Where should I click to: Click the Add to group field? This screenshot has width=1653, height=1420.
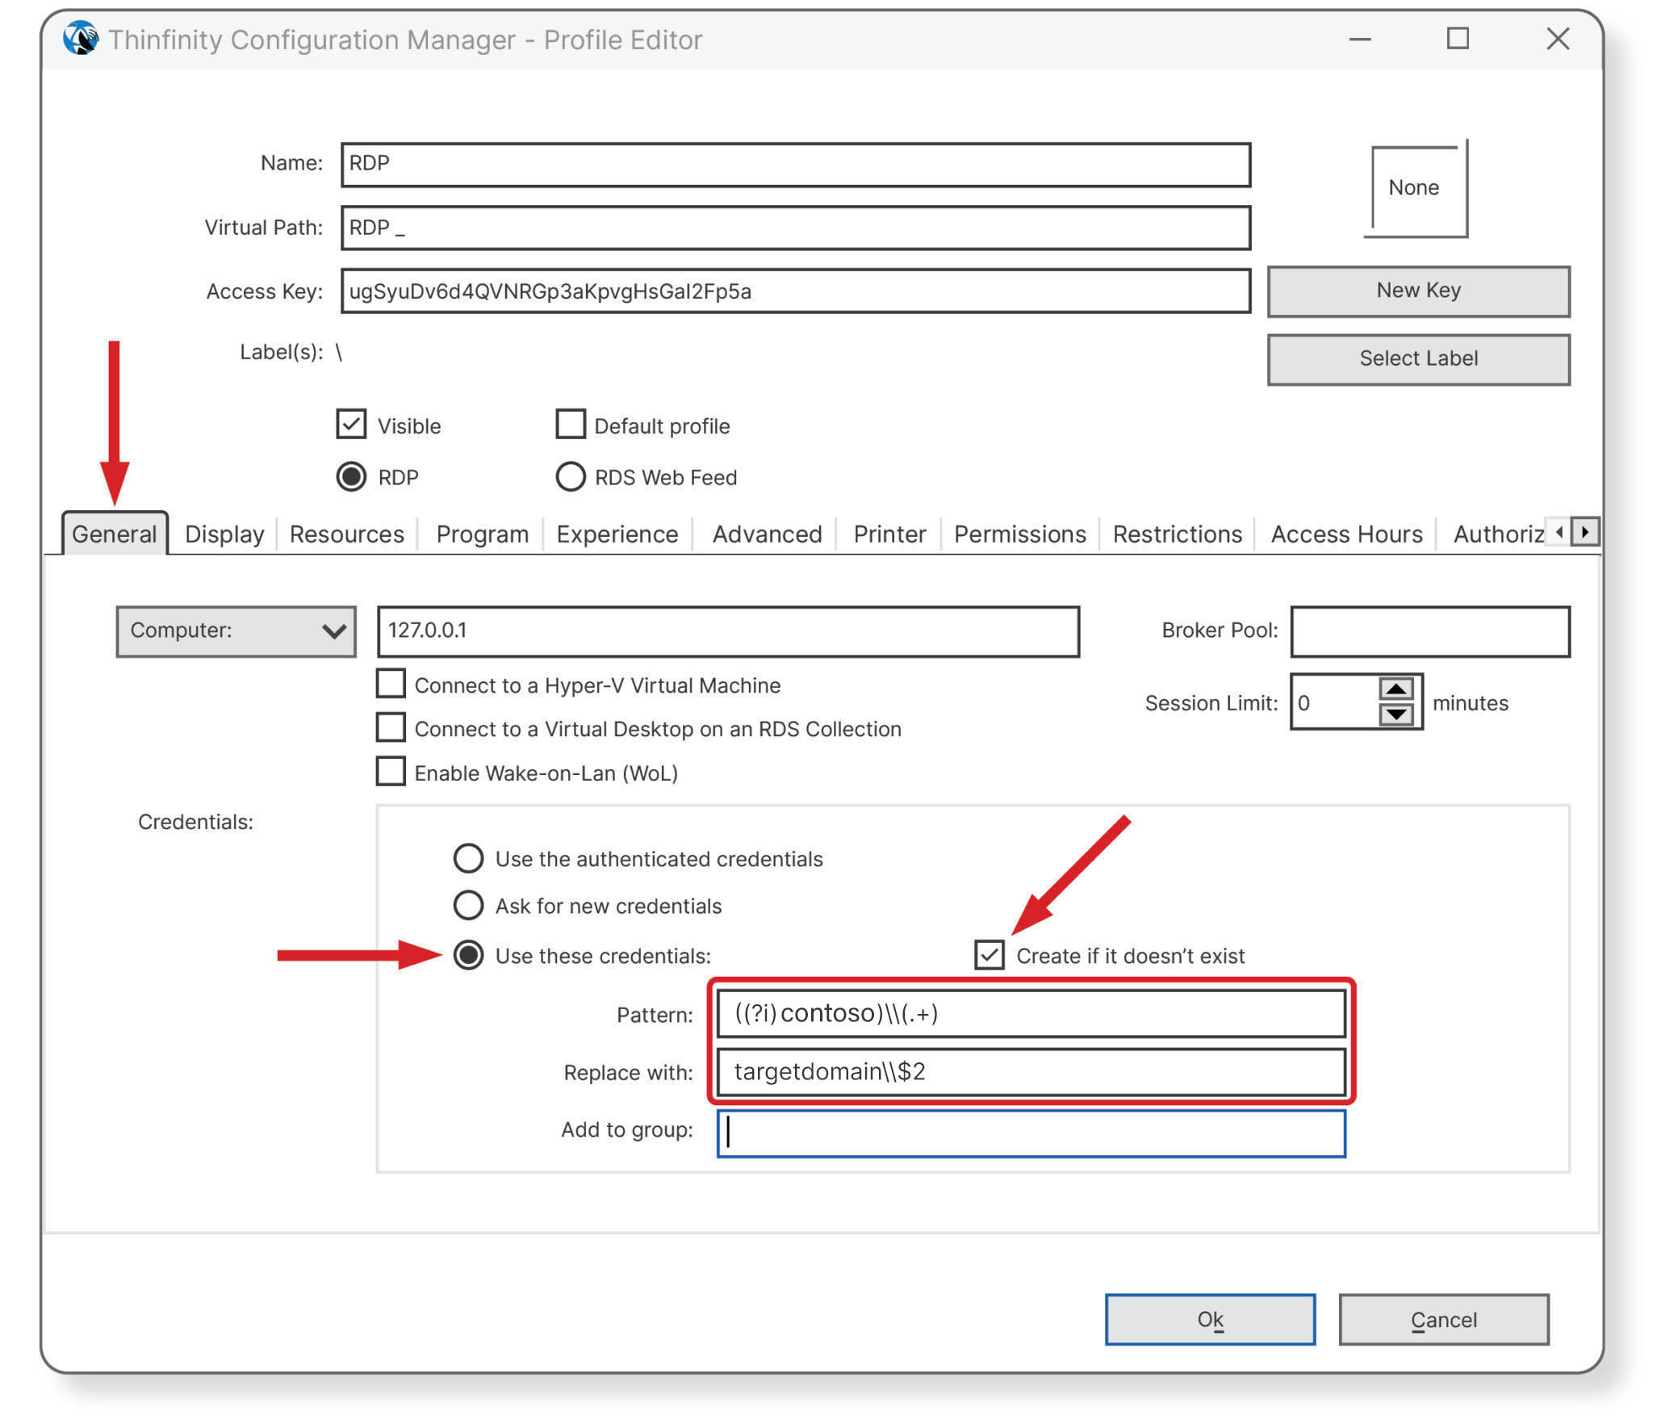point(1032,1133)
